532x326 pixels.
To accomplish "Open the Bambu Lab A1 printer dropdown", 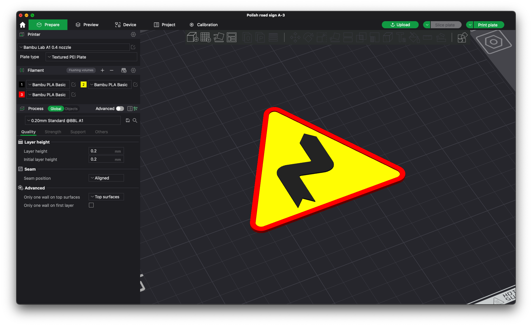I will 73,47.
